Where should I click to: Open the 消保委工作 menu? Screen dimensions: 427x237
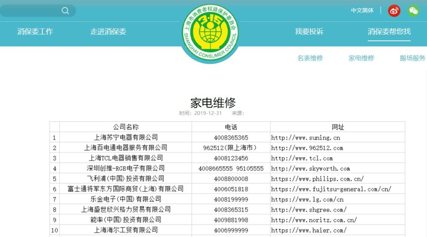[x=35, y=31]
